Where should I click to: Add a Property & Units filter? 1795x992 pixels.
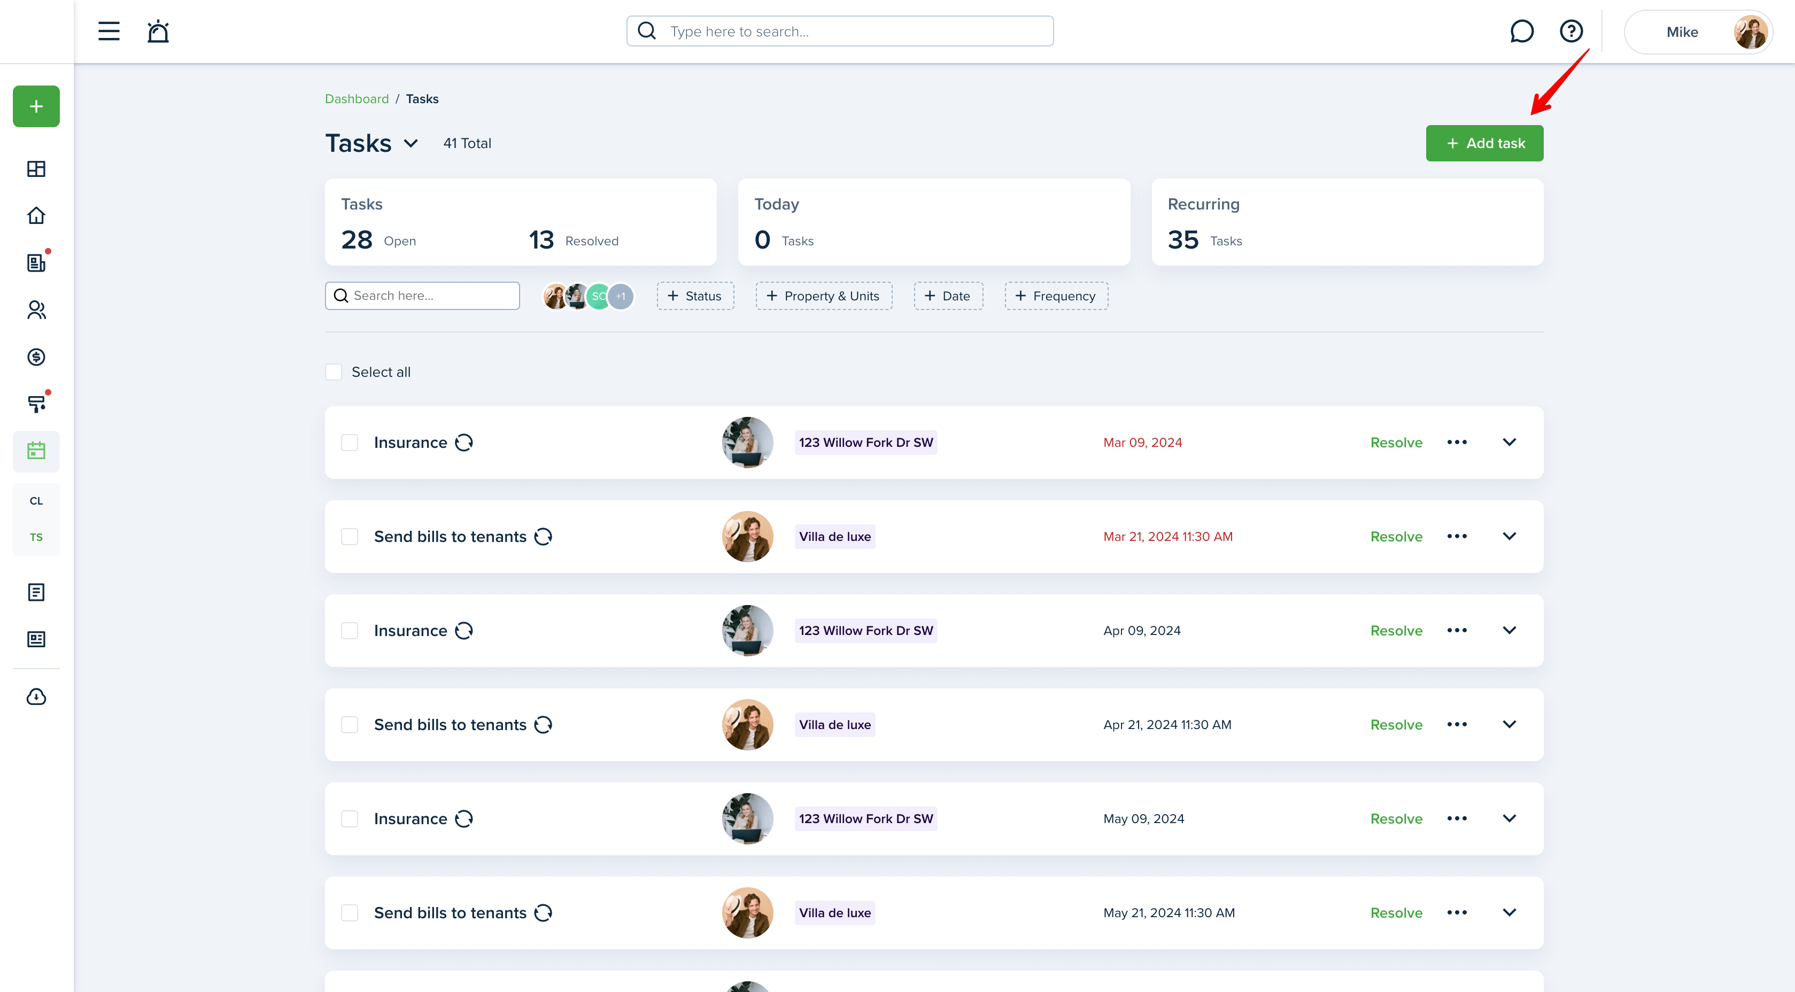pyautogui.click(x=824, y=296)
